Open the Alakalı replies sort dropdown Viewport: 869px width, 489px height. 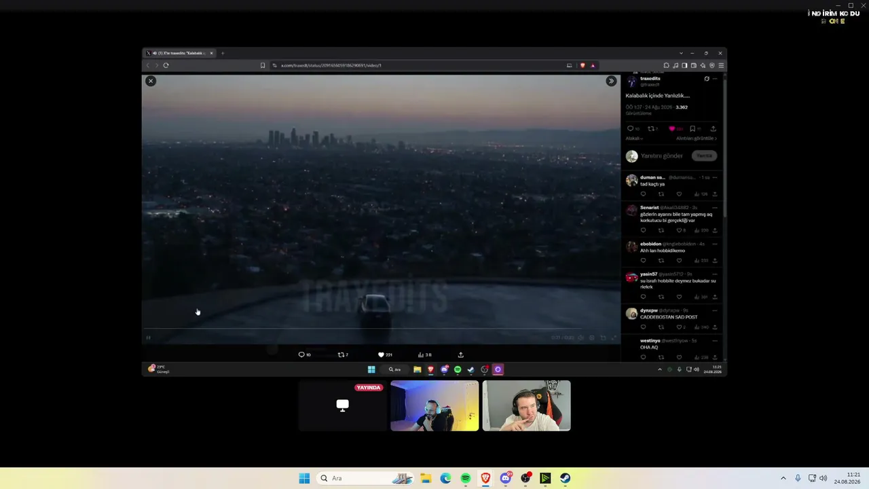coord(635,139)
